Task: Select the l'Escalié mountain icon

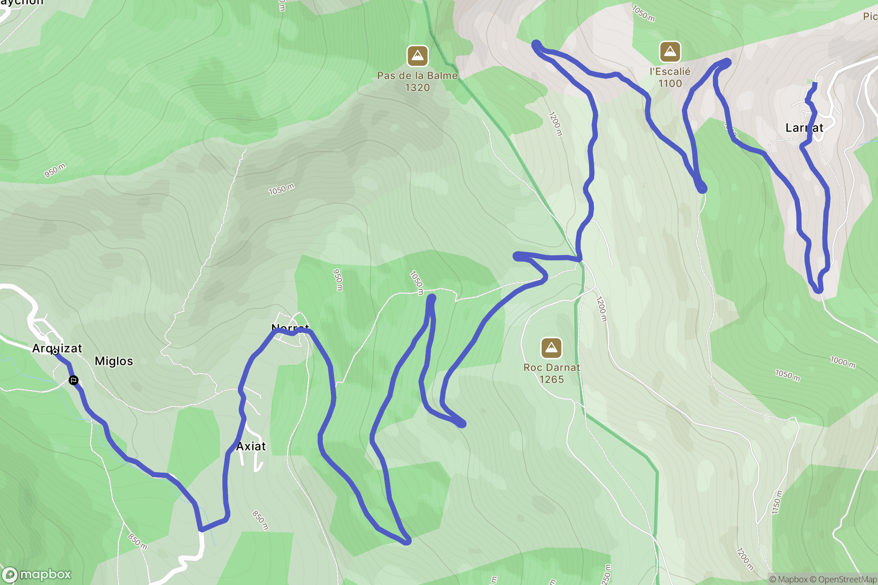Action: pos(670,52)
